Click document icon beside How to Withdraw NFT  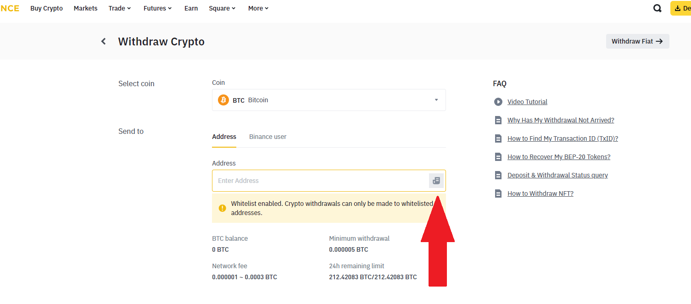[x=498, y=193]
